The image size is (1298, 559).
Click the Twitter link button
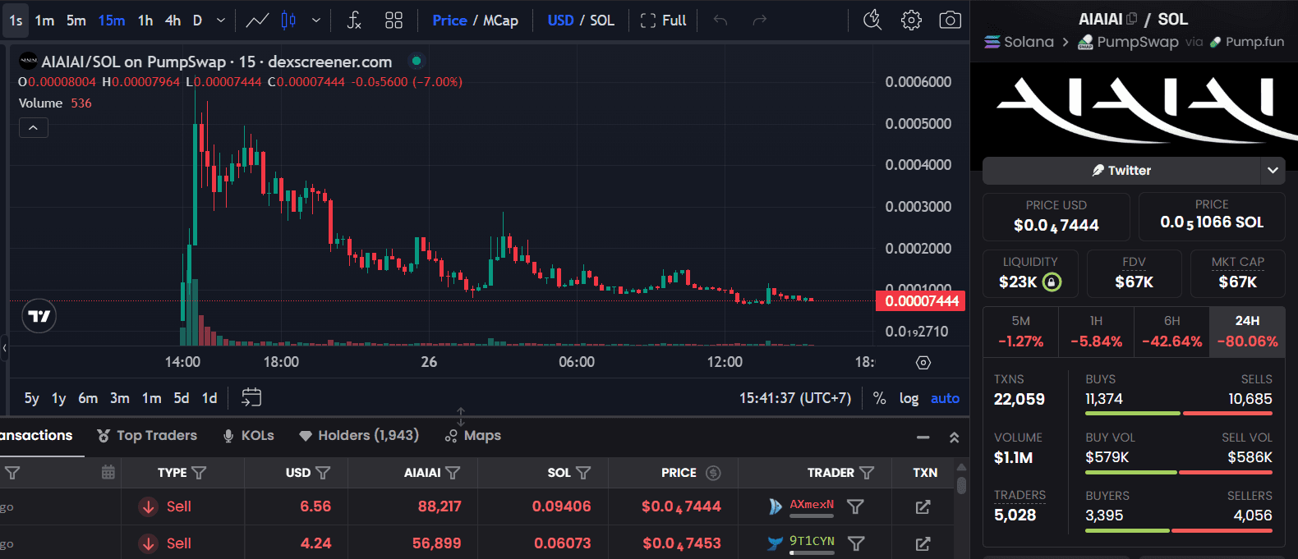[1121, 171]
